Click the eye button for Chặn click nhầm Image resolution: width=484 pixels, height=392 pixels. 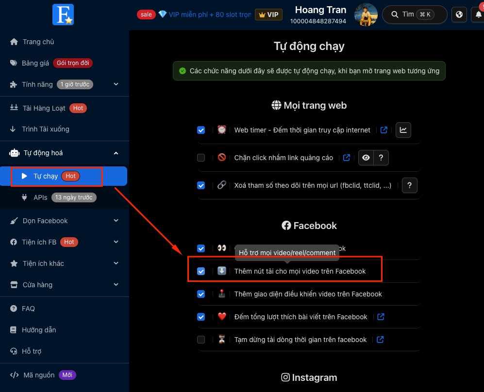[366, 158]
